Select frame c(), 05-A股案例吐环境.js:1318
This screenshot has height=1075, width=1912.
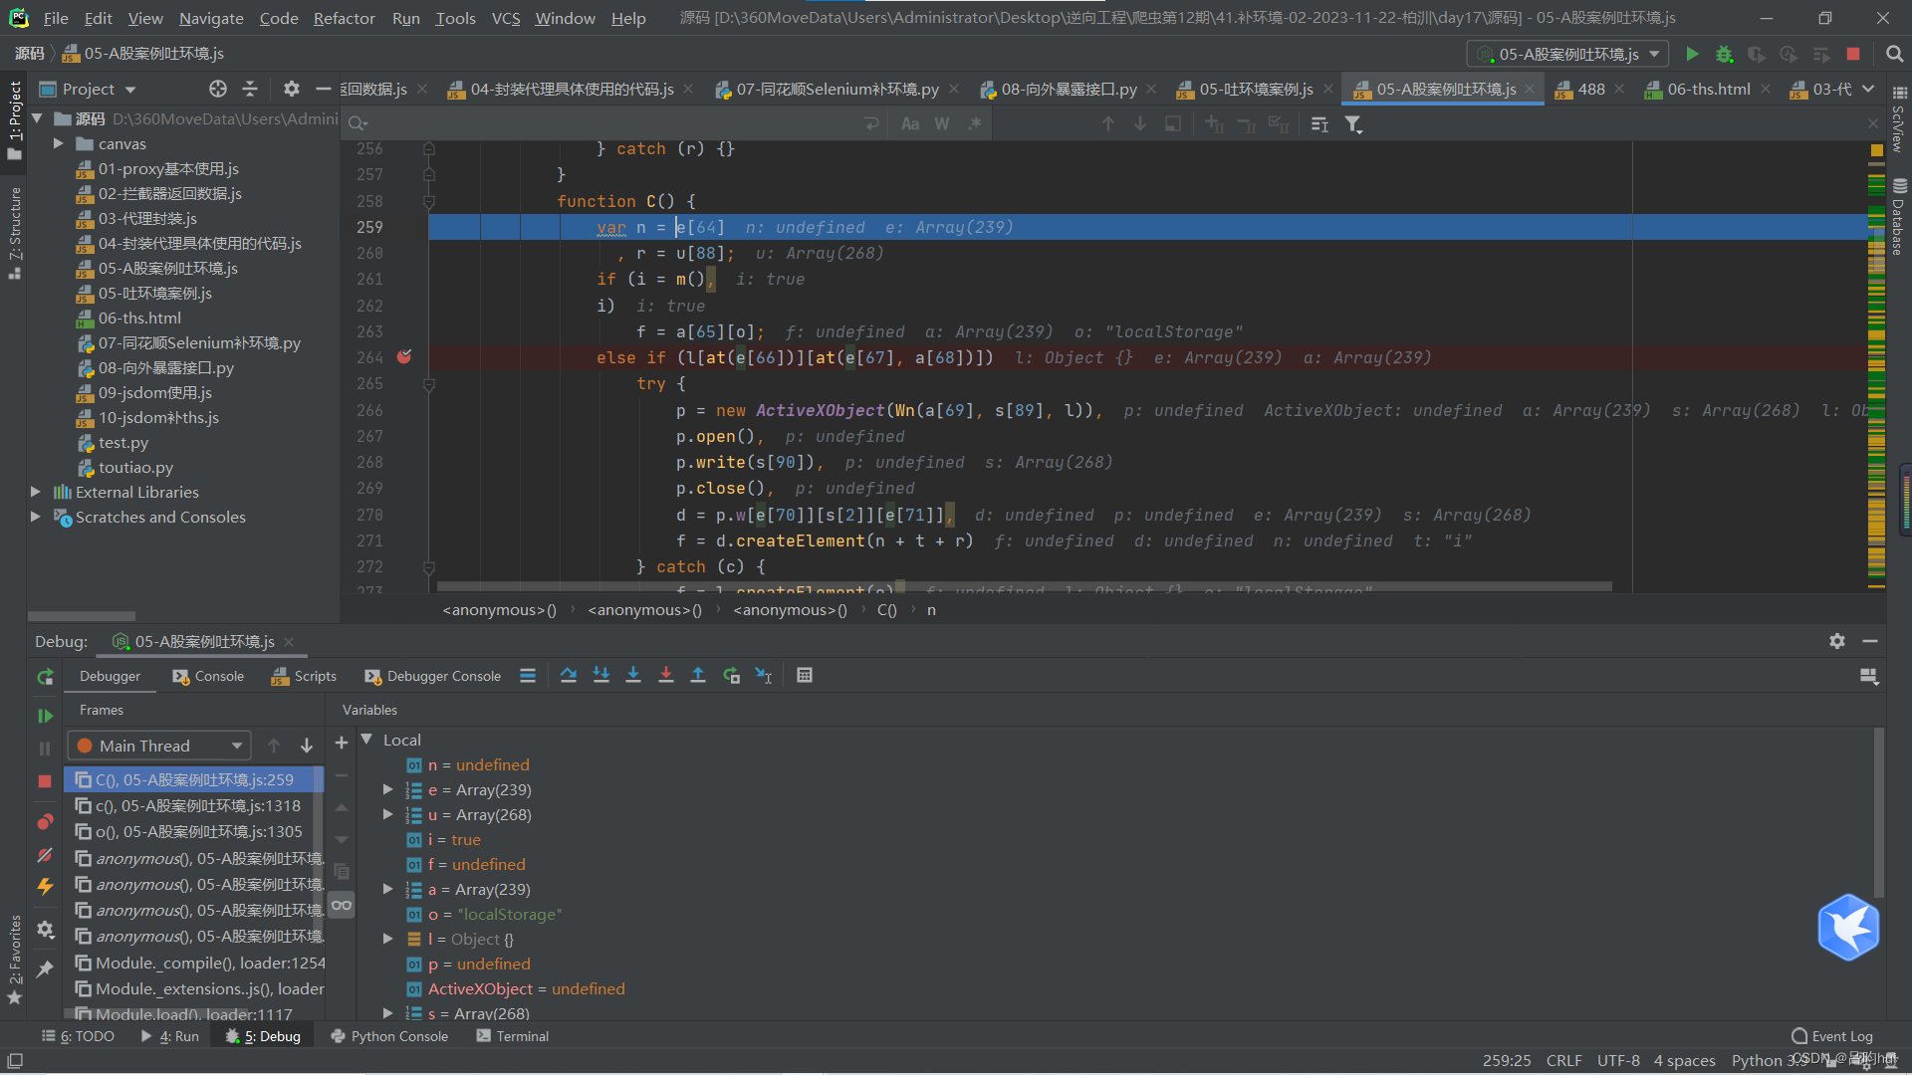coord(194,805)
